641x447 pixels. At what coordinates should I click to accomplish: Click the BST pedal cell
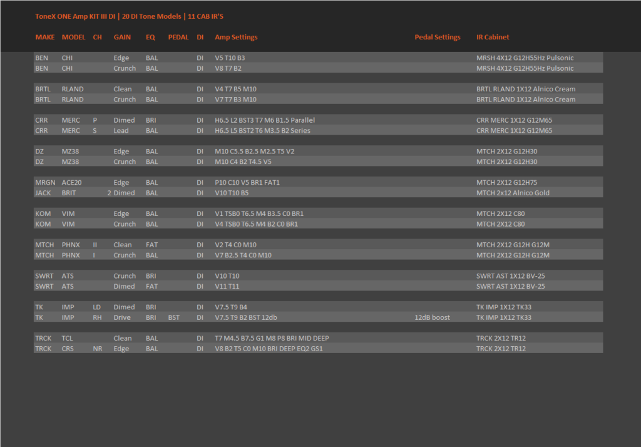(x=174, y=317)
